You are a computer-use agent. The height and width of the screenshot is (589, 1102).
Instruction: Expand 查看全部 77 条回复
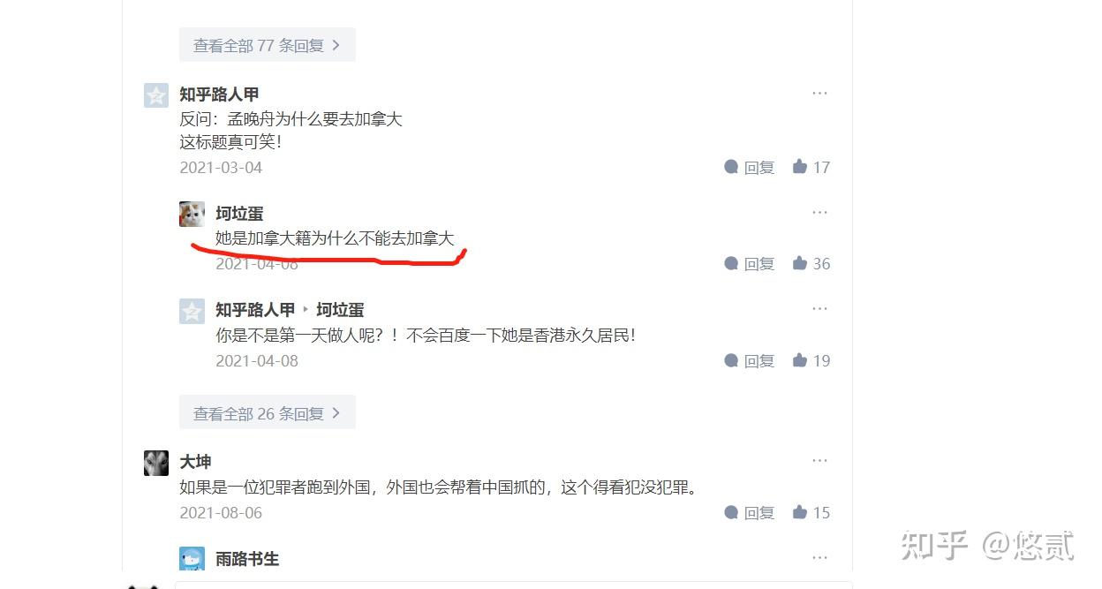coord(267,45)
